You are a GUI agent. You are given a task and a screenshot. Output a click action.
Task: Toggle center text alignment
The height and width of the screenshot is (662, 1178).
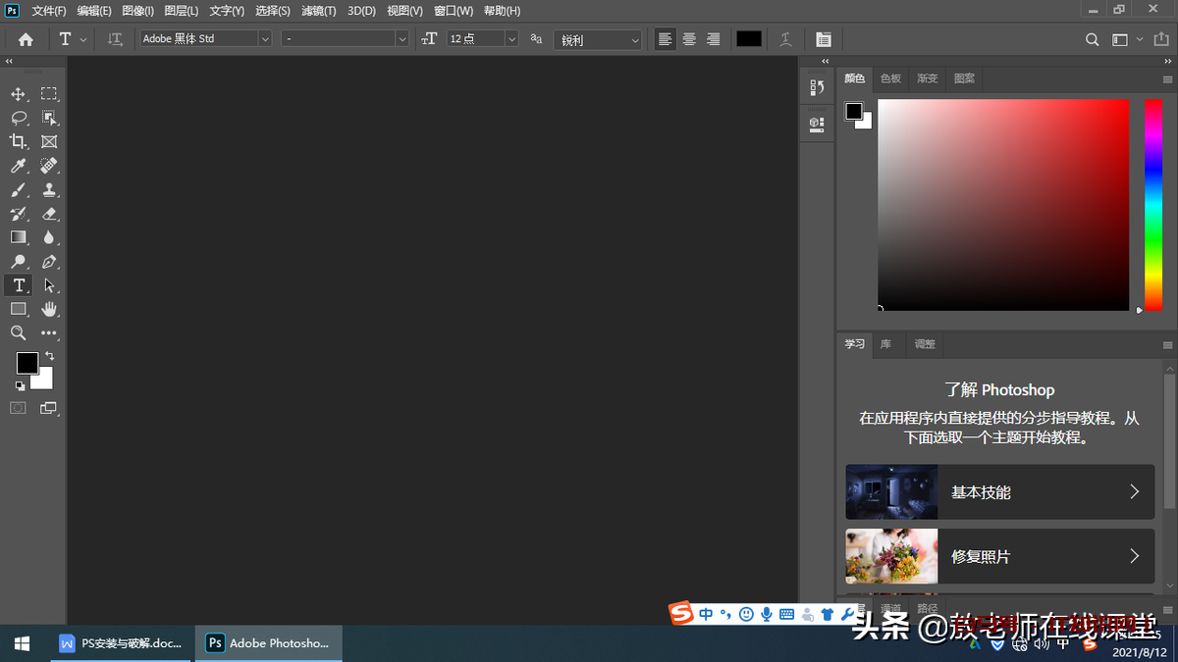(x=688, y=39)
